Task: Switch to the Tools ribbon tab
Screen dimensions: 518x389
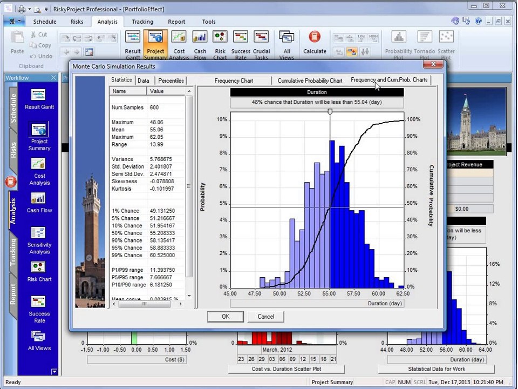Action: [x=208, y=22]
